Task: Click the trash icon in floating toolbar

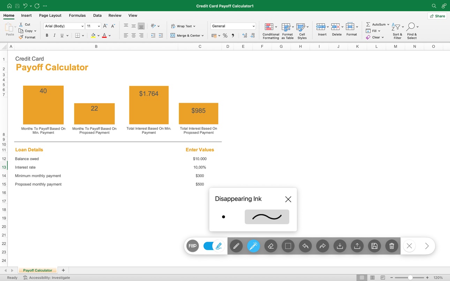Action: 392,246
